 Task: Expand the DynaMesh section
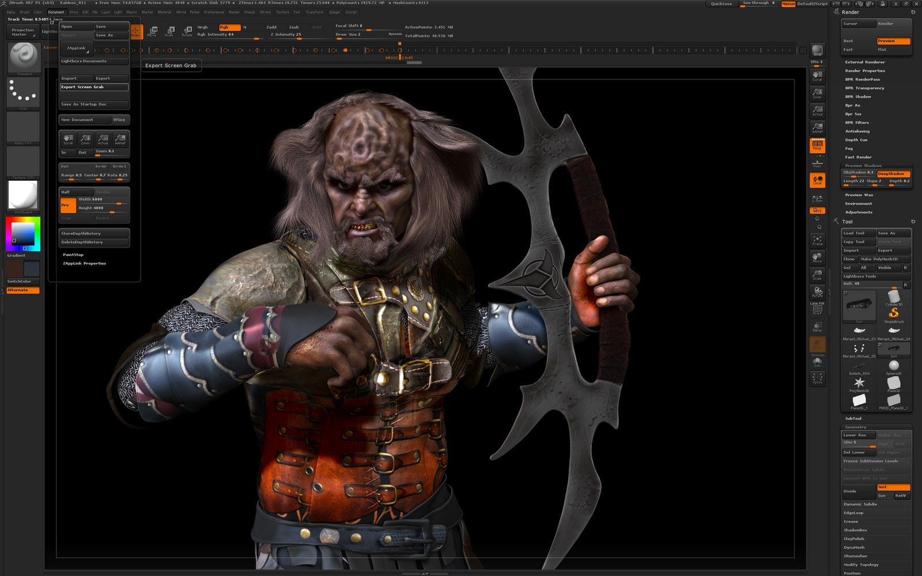click(x=854, y=547)
